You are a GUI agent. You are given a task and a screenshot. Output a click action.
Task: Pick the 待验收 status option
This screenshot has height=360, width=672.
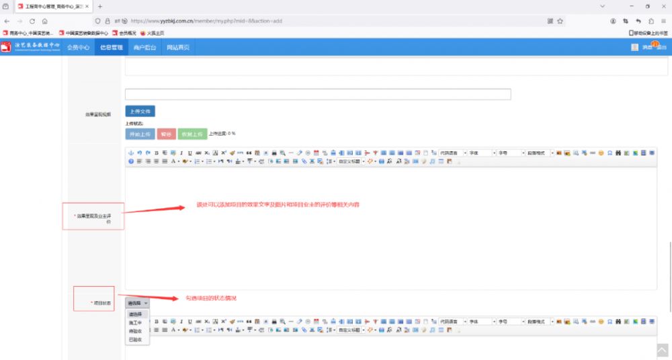[x=135, y=332]
